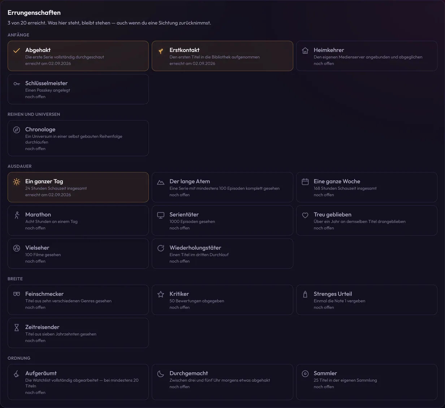Image resolution: width=445 pixels, height=408 pixels.
Task: Select the calendar icon on Eine ganze Woche
Action: coord(305,182)
